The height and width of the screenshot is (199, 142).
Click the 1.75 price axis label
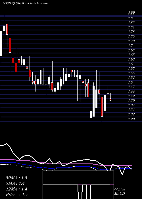coord(131,36)
